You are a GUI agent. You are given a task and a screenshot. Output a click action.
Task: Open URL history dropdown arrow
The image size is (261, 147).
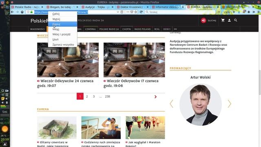(x=118, y=12)
